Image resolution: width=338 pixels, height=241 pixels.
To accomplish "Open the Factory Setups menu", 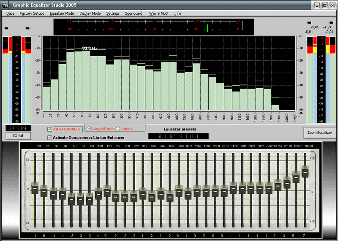I will 32,14.
